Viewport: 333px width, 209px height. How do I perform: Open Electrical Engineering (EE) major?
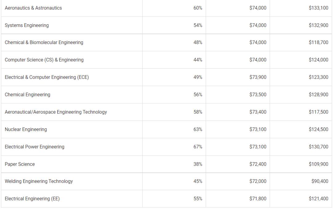pos(32,199)
